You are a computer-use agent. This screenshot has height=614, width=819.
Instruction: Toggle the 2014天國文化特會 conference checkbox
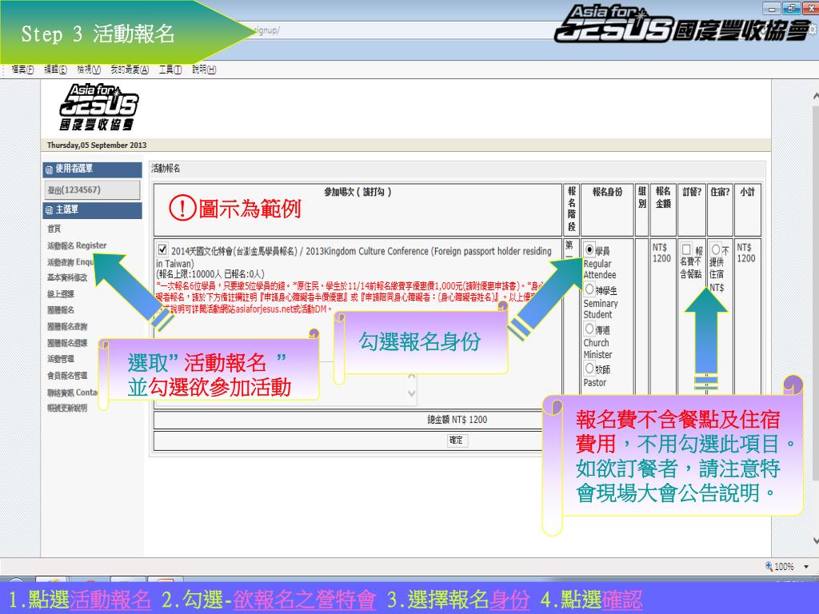click(x=162, y=250)
